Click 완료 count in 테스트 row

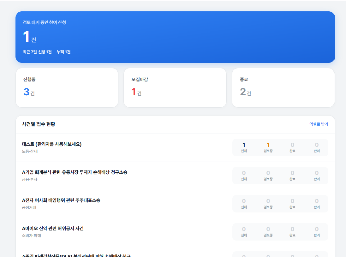[292, 147]
